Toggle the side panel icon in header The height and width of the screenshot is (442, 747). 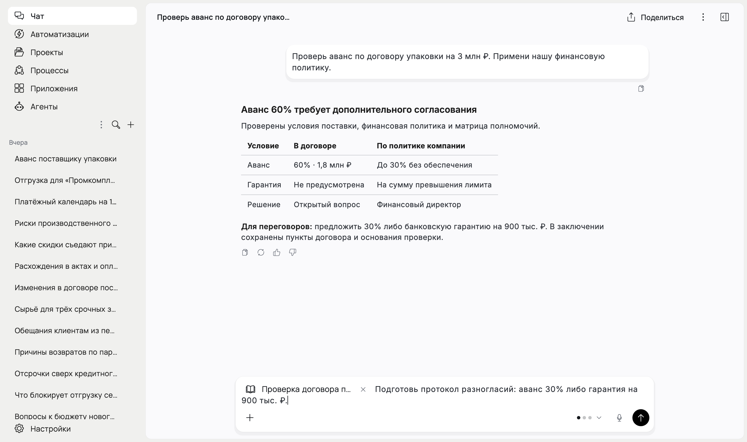724,17
